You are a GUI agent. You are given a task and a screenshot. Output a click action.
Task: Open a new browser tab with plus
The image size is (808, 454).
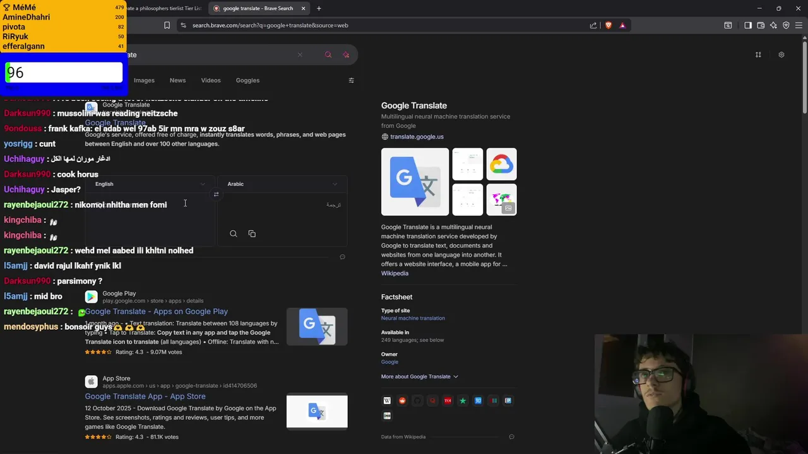pyautogui.click(x=319, y=8)
